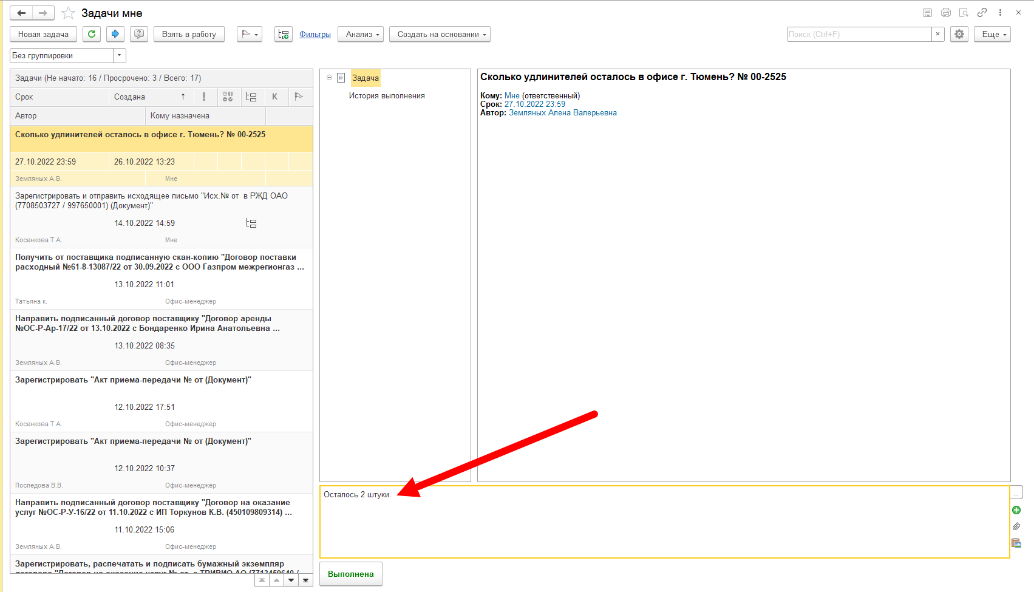Go forward with the right arrow button

tap(43, 13)
